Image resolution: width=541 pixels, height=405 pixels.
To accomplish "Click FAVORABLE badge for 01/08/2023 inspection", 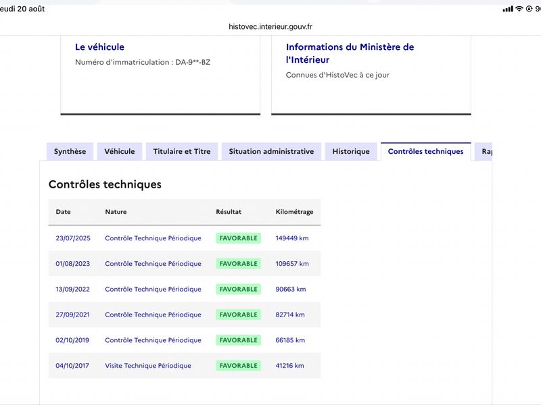I will [239, 263].
